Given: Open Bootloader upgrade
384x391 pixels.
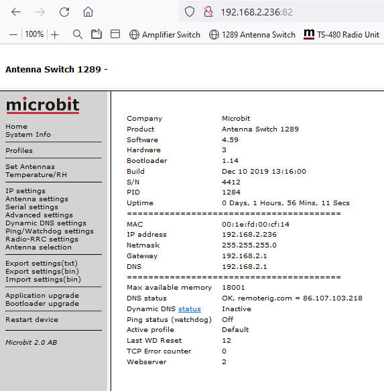Looking at the screenshot, I should point(42,303).
